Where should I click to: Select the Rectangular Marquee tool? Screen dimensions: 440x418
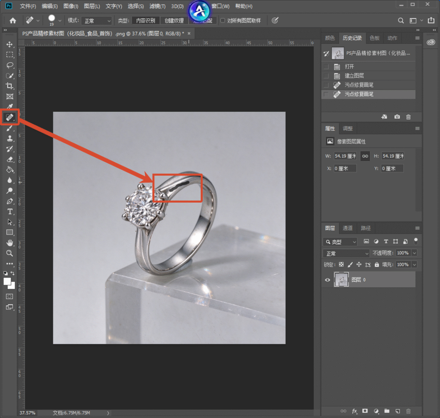9,55
